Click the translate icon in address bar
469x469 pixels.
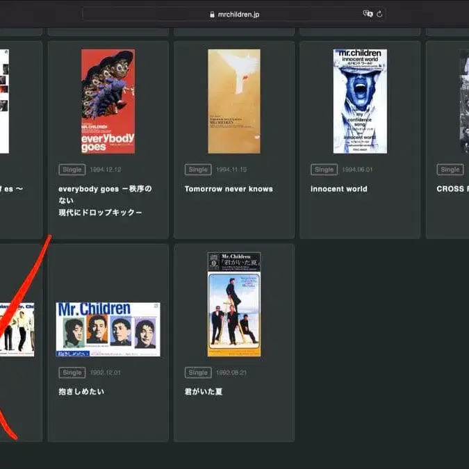368,14
